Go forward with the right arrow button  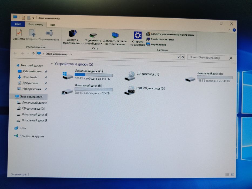click(22, 53)
